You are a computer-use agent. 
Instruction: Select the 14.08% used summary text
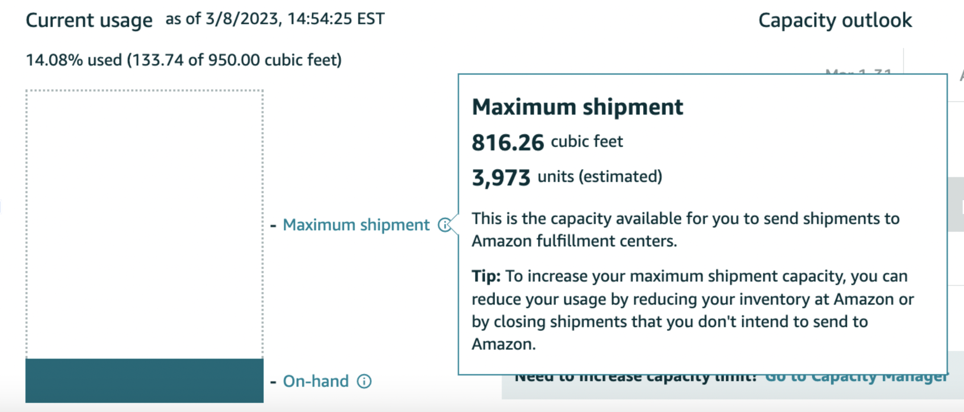click(x=184, y=60)
